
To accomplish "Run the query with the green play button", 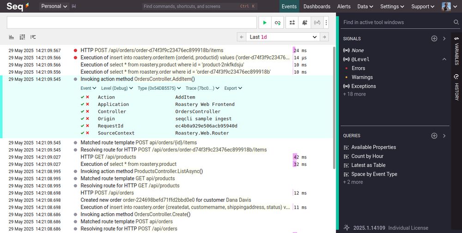I will 265,23.
